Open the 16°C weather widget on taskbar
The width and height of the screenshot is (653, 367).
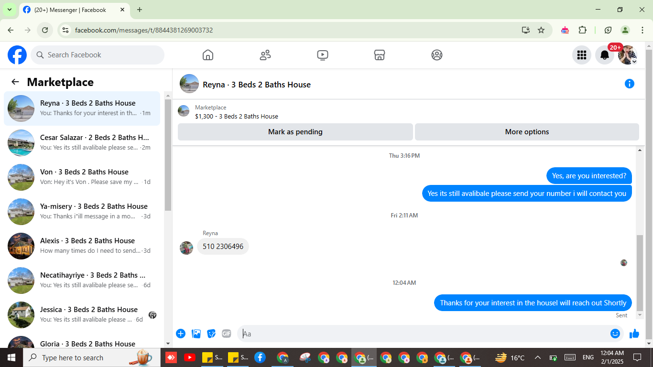tap(510, 357)
